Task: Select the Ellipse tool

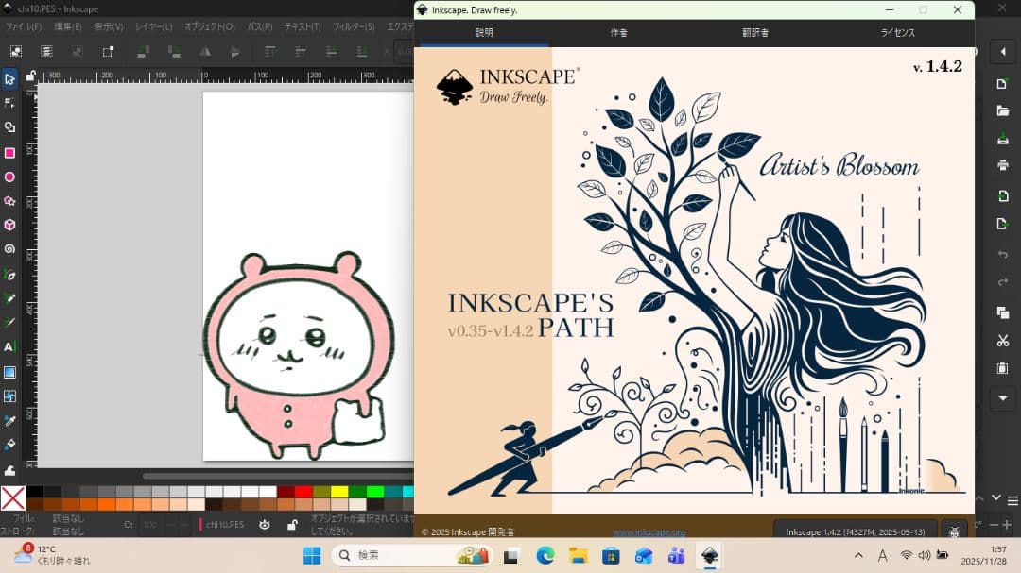Action: 9,177
